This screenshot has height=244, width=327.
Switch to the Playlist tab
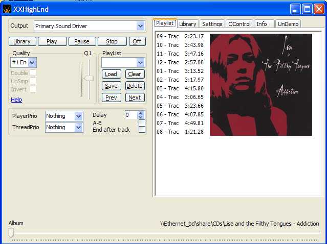pos(165,23)
